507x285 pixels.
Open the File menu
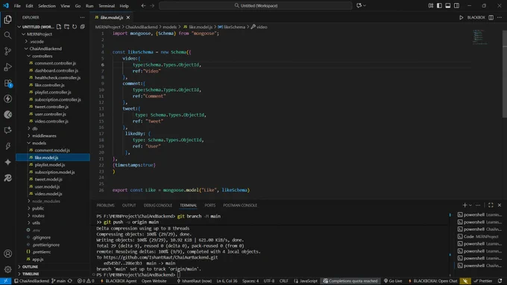point(17,6)
